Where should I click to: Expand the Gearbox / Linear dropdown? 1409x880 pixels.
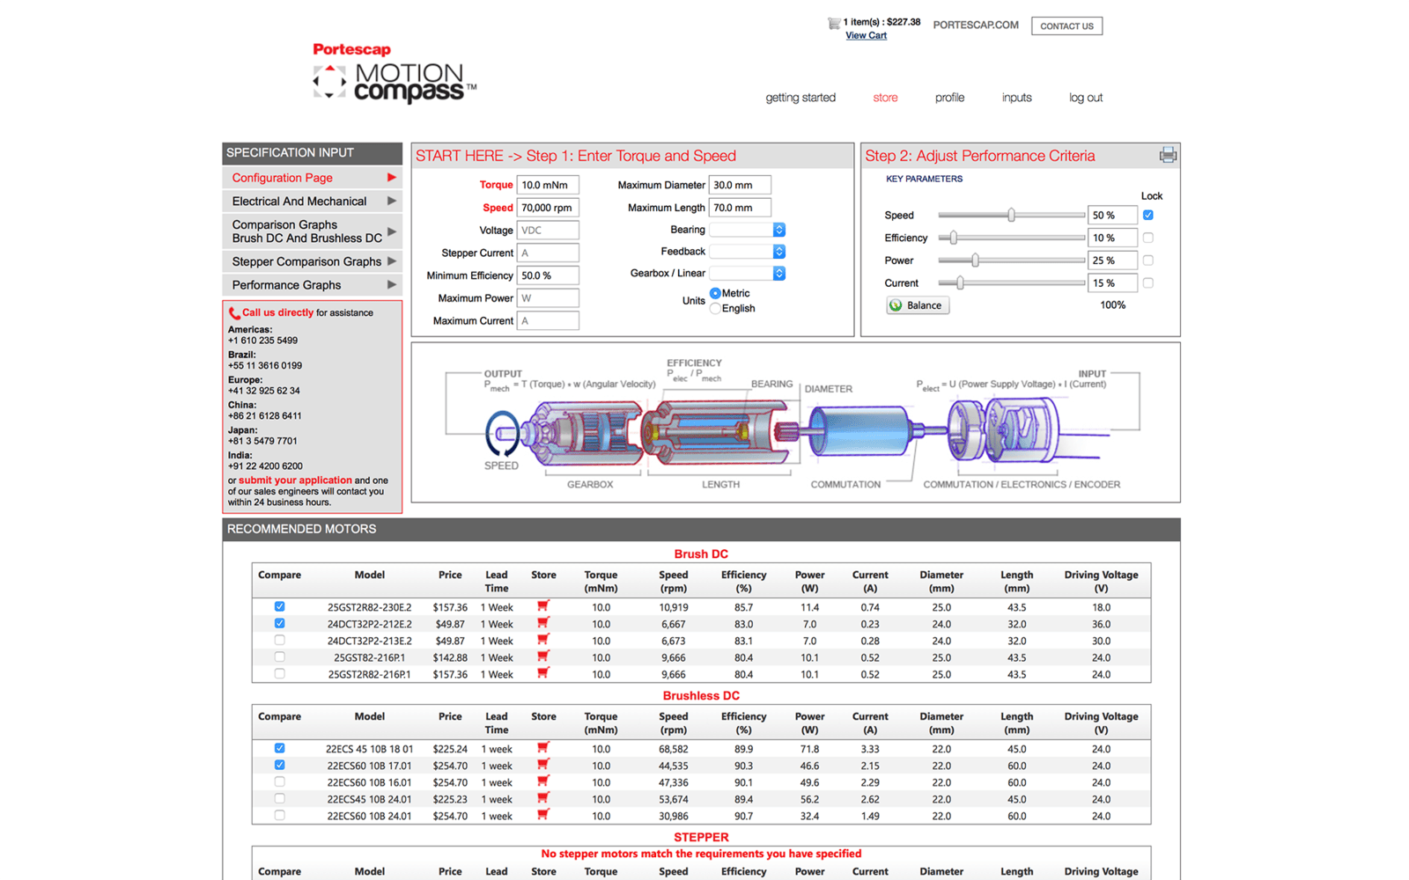tap(747, 274)
